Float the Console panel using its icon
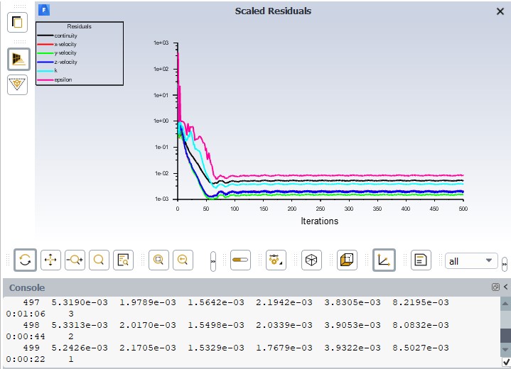The height and width of the screenshot is (369, 511). (x=495, y=287)
